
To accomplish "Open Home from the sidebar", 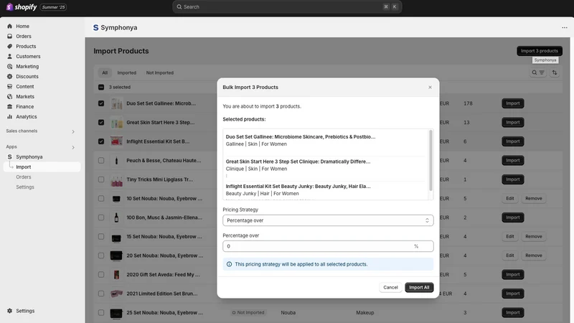I will click(x=22, y=27).
